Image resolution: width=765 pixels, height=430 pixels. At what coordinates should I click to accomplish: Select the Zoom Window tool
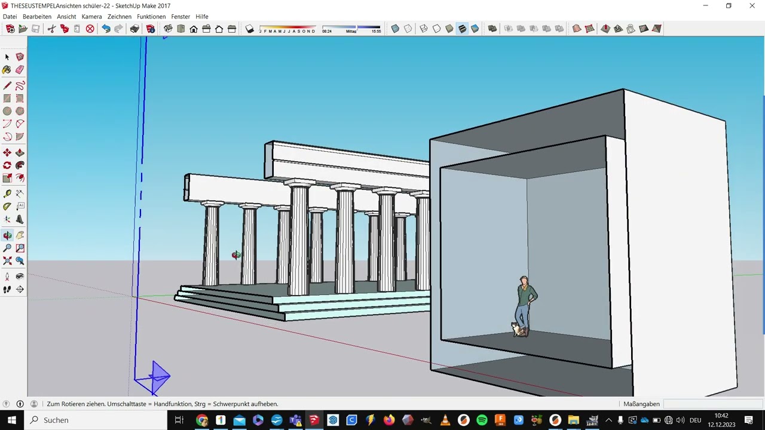(x=20, y=248)
